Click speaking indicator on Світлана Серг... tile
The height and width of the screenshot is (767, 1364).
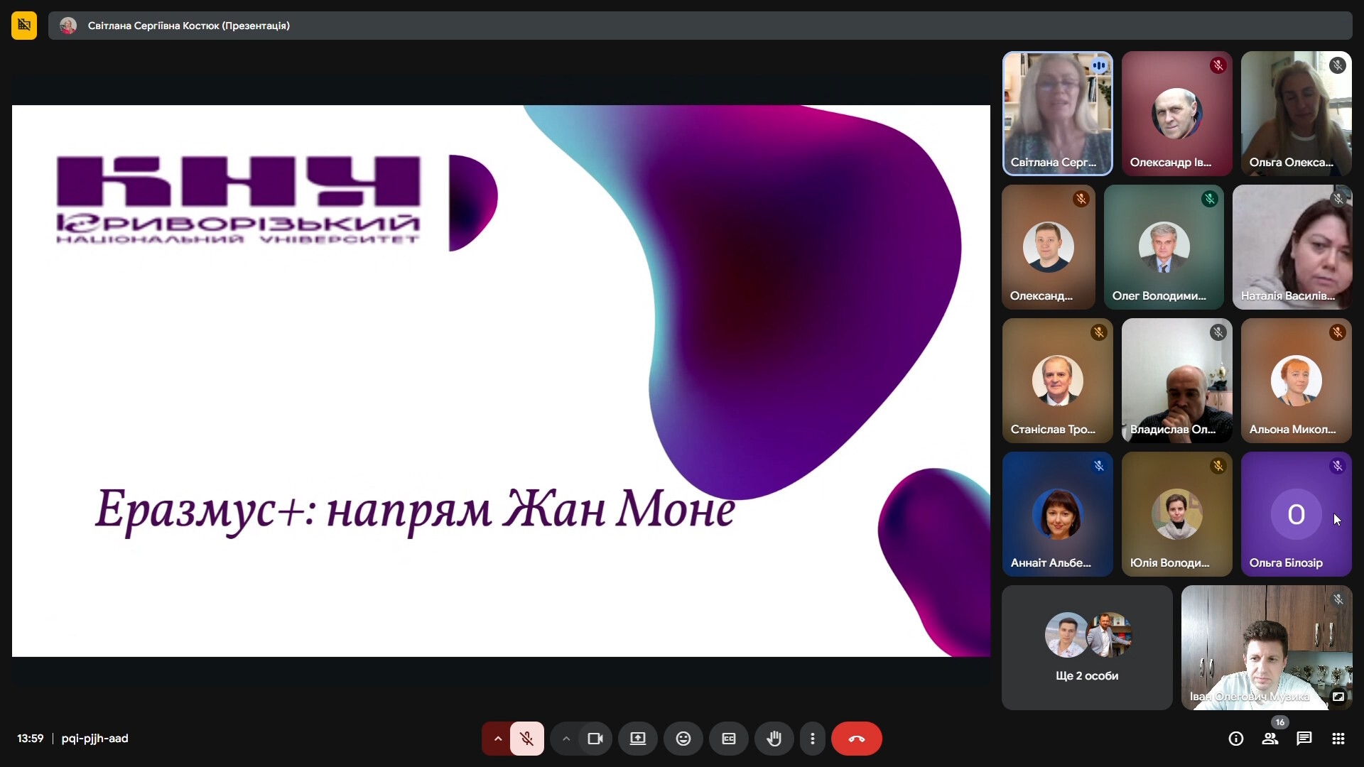tap(1099, 65)
